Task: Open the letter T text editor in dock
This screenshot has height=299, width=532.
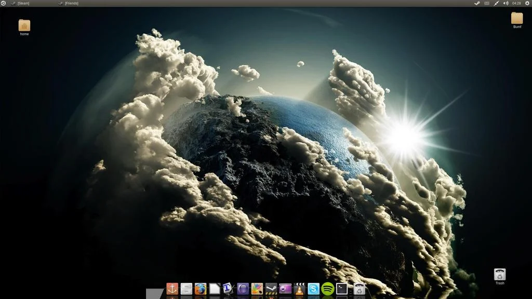Action: [229, 289]
